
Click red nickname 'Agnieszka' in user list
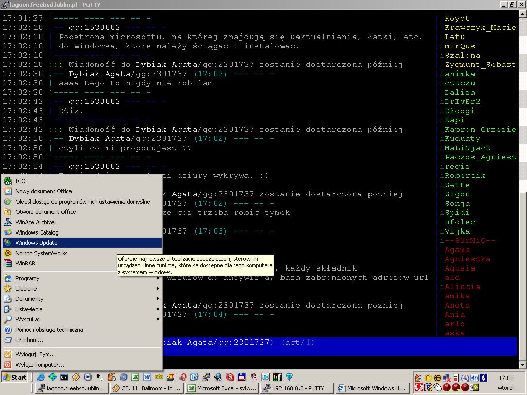tap(467, 259)
